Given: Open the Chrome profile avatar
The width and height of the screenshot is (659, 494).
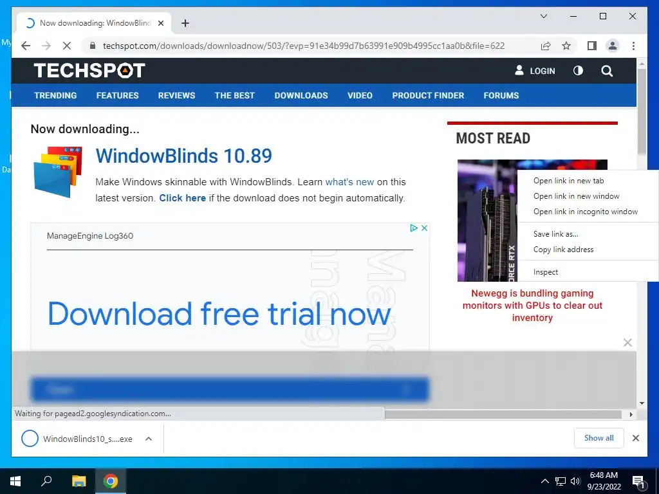Looking at the screenshot, I should click(613, 46).
